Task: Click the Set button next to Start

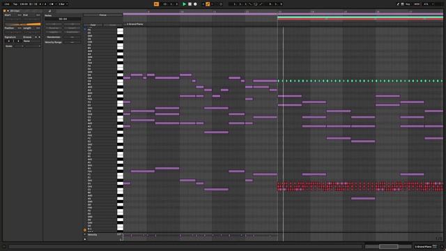Action: click(20, 15)
